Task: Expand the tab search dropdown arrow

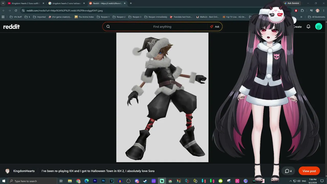Action: point(3,3)
